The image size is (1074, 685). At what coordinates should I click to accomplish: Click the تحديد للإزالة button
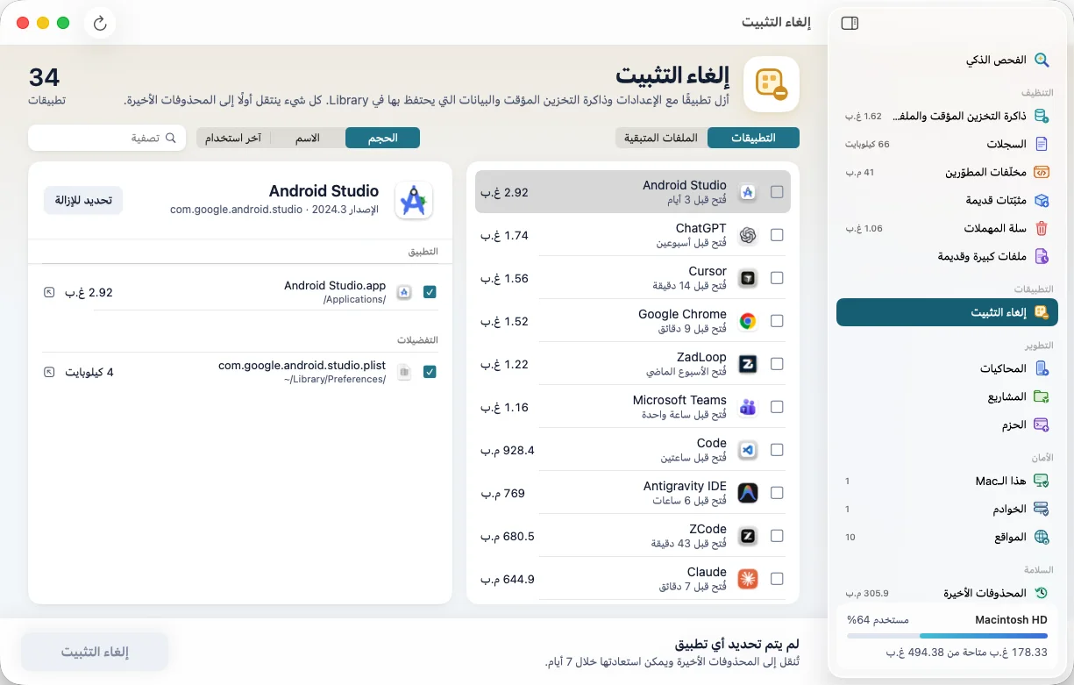tap(83, 200)
